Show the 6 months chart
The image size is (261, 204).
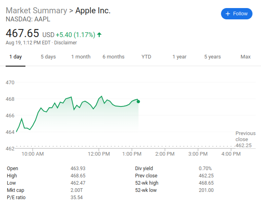[x=113, y=57]
